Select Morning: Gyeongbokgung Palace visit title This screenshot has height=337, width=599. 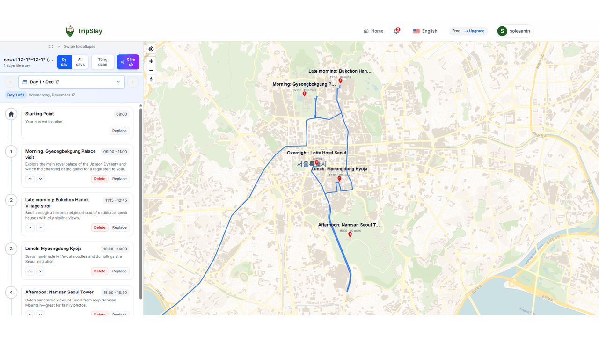[60, 154]
